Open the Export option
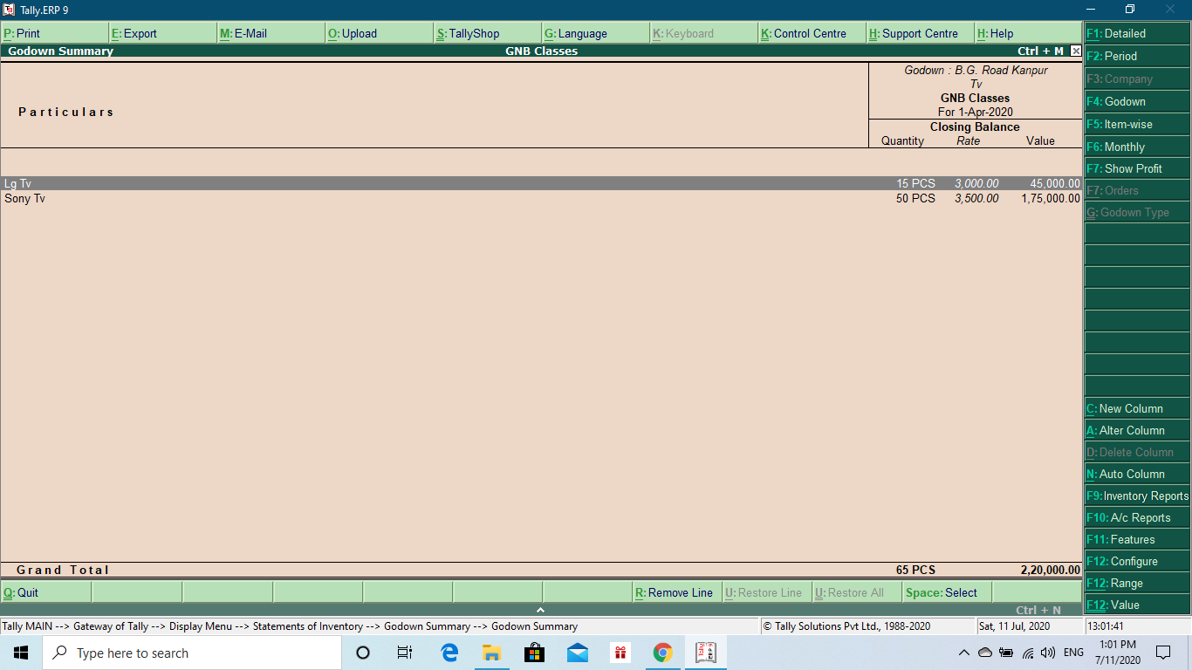The width and height of the screenshot is (1192, 670). [163, 33]
